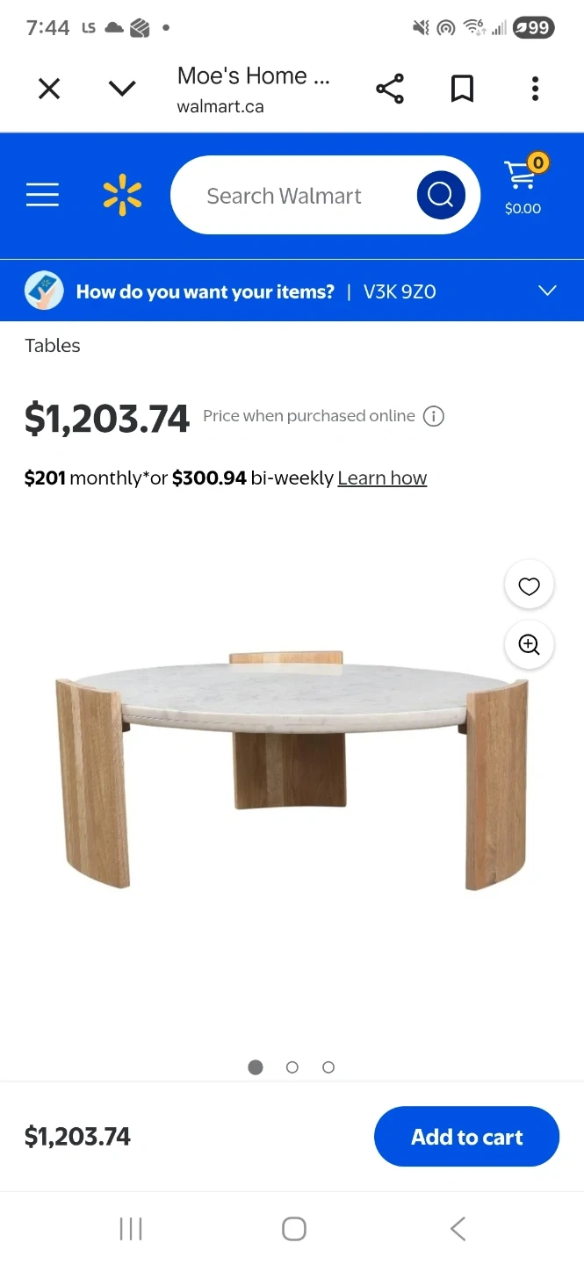Viewport: 584px width, 1264px height.
Task: Expand the 'How do you want your items?' bar
Action: [547, 291]
